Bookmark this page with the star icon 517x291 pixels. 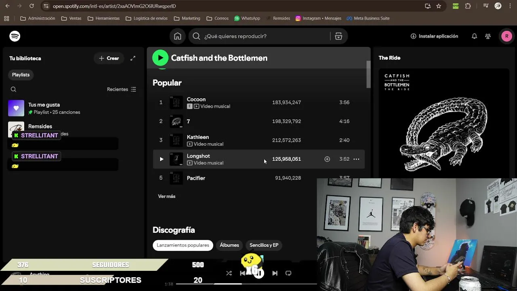[439, 6]
